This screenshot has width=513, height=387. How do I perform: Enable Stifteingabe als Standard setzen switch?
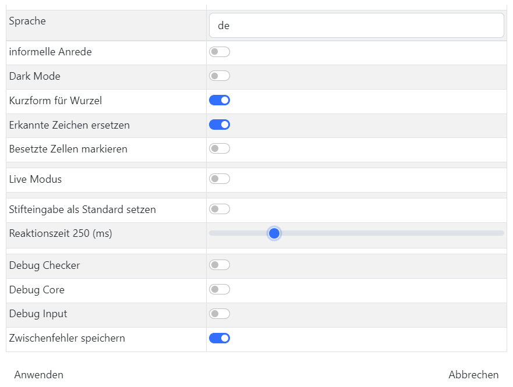(220, 209)
